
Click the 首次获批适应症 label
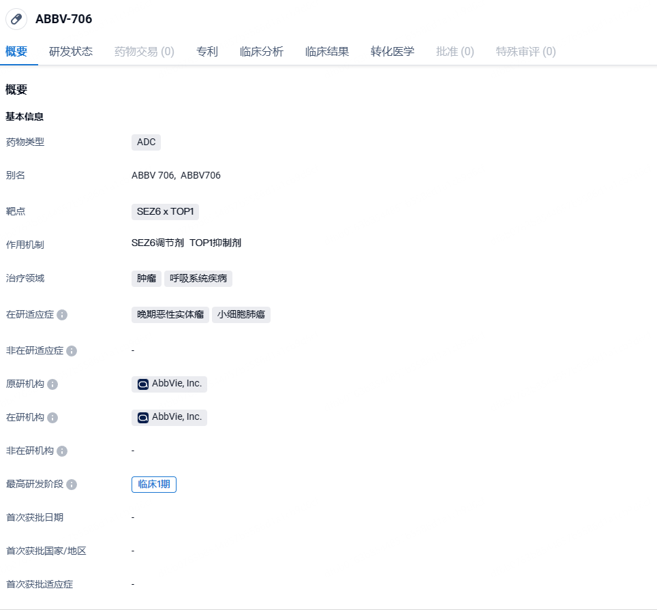coord(40,585)
